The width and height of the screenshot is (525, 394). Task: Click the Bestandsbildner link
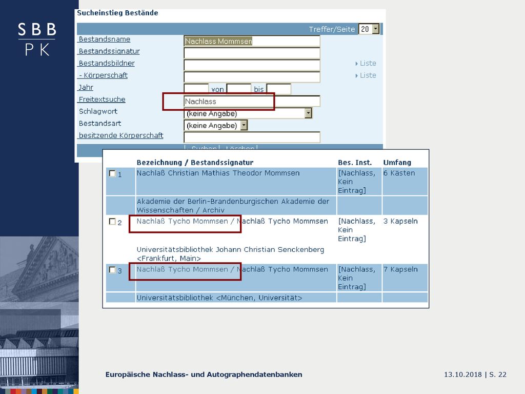point(106,63)
